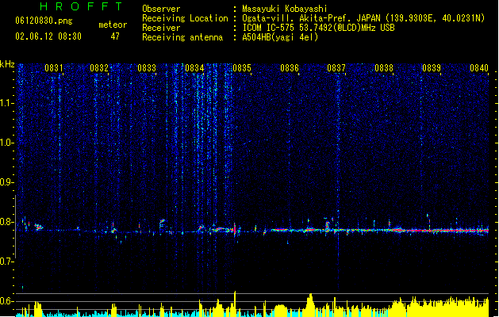499x317 pixels.
Task: Click the 0839 time marker
Action: pos(432,68)
